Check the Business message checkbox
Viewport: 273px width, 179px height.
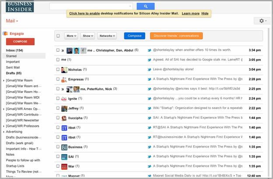pos(58,147)
